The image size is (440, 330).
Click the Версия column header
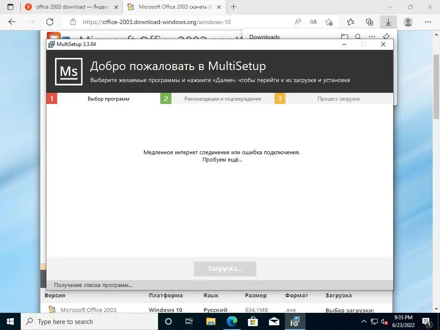click(x=55, y=295)
